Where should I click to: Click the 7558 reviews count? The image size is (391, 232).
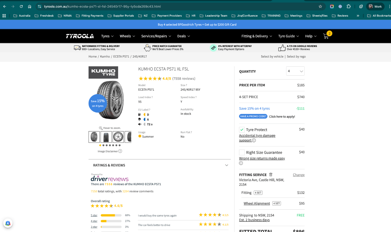point(184,79)
